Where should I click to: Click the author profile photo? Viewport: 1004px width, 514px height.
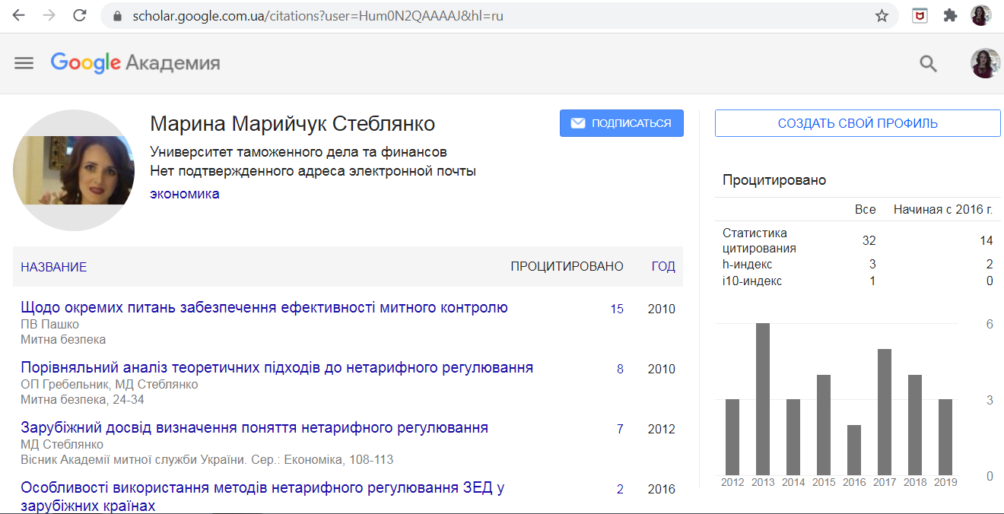coord(74,170)
